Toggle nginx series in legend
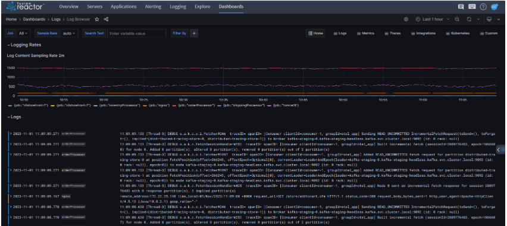 [158, 105]
